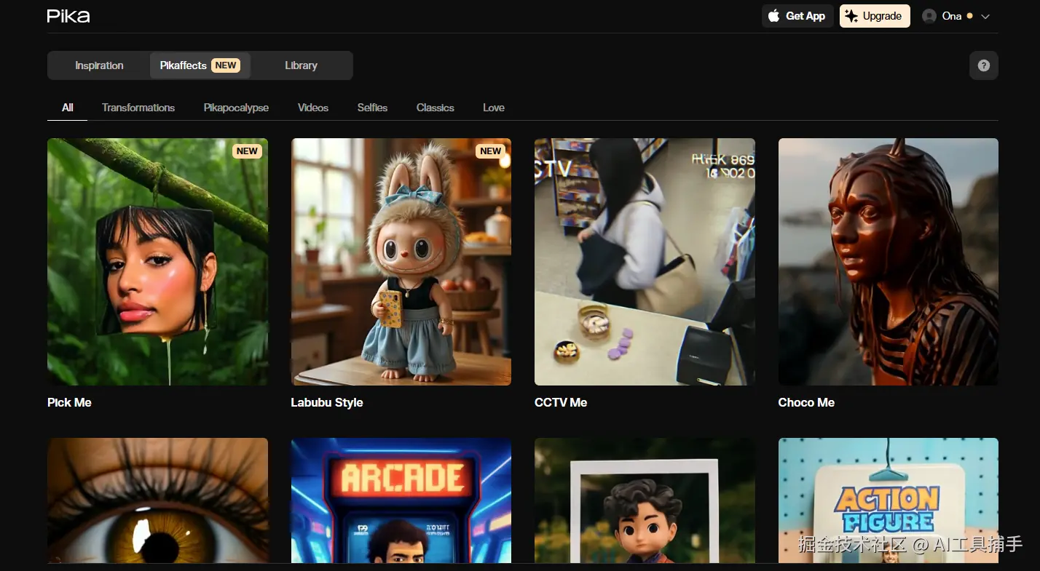Image resolution: width=1040 pixels, height=571 pixels.
Task: Click the Choco Me title text
Action: 806,402
